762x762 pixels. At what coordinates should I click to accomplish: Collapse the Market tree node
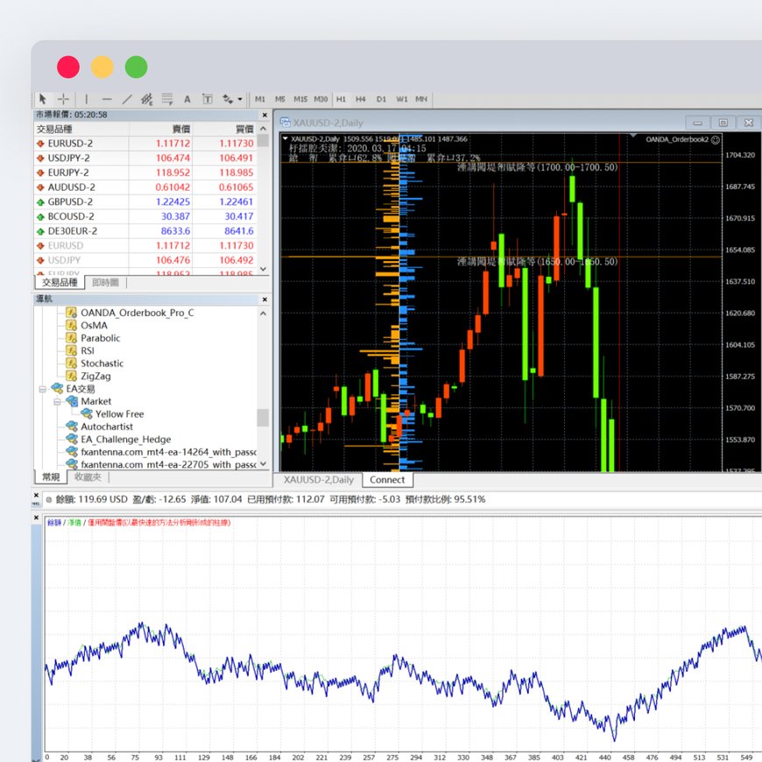(x=56, y=401)
